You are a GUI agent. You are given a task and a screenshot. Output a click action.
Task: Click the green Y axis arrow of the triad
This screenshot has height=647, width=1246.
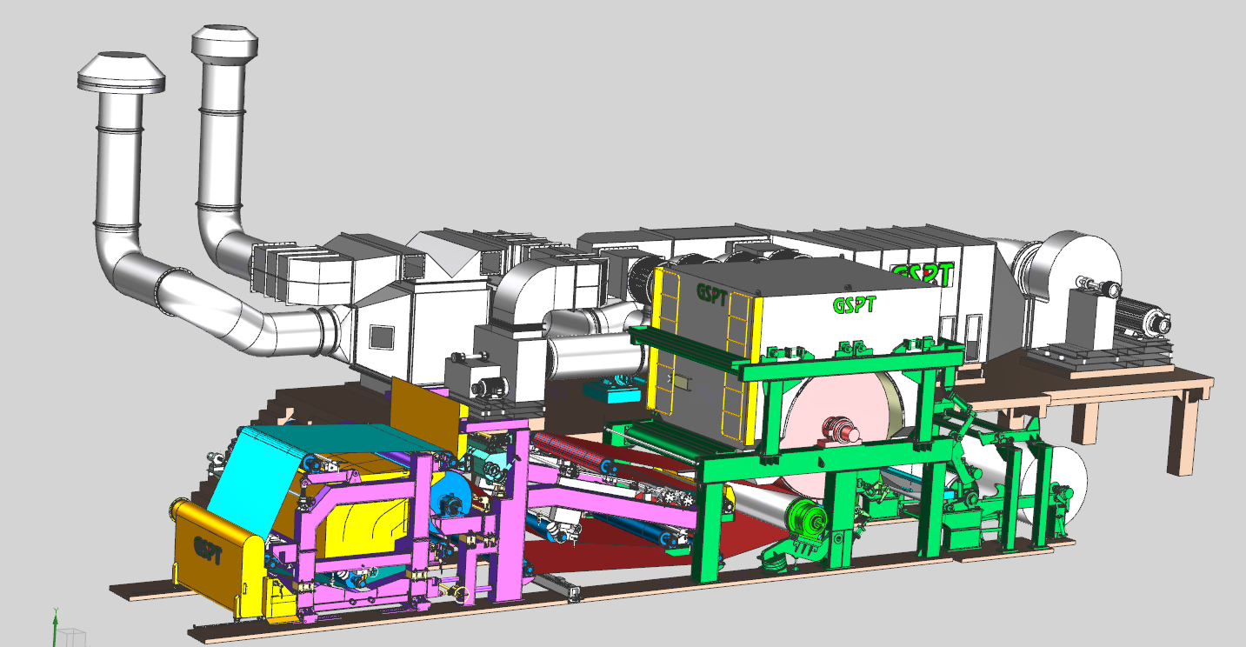[x=56, y=621]
